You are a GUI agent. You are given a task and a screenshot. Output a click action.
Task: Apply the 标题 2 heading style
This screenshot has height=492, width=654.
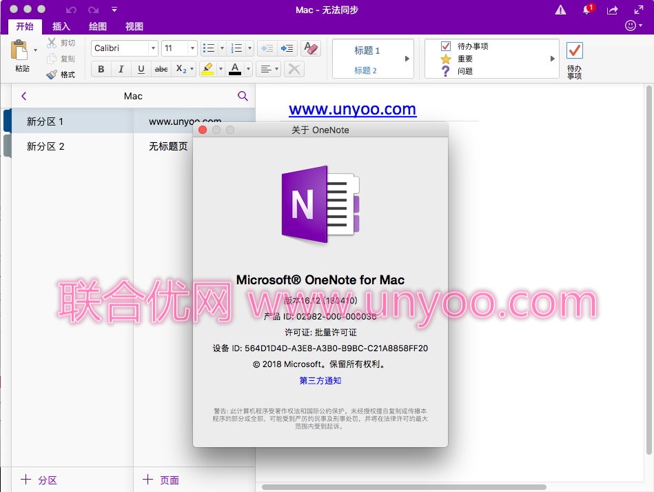pos(365,70)
